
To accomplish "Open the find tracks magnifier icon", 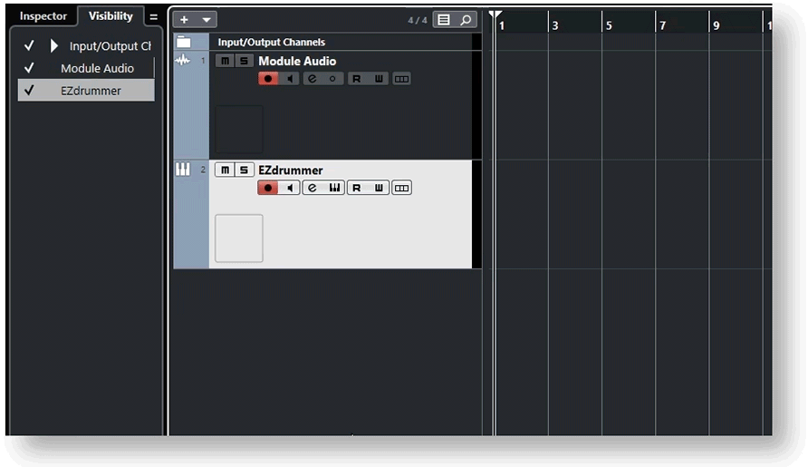I will [466, 20].
